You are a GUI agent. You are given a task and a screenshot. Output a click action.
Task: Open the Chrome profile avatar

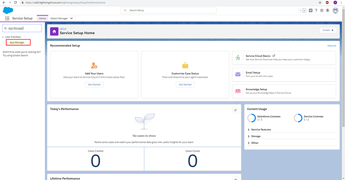point(335,2)
